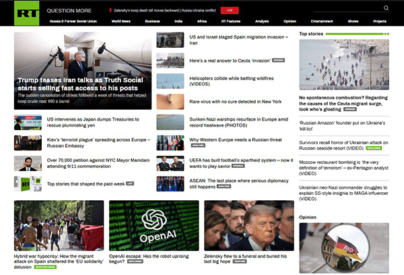The image size is (404, 275).
Task: Click the Opinion section heading in sidebar
Action: [308, 217]
